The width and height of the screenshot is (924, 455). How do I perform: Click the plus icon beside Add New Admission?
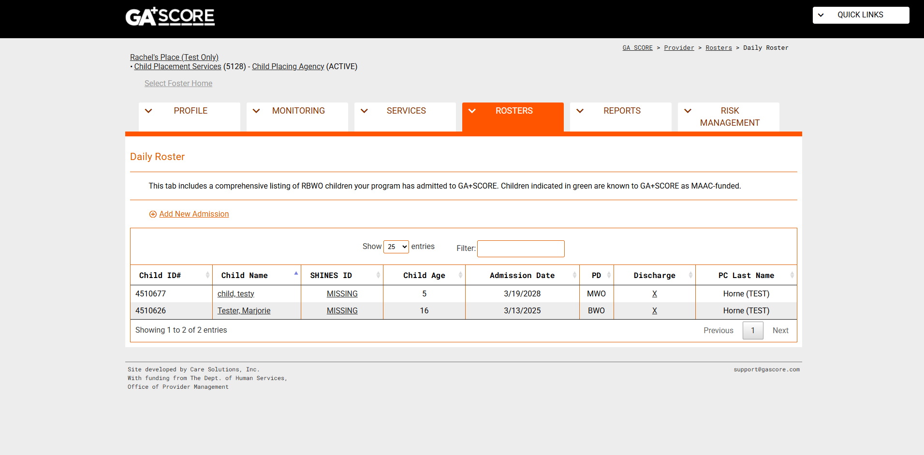tap(153, 214)
